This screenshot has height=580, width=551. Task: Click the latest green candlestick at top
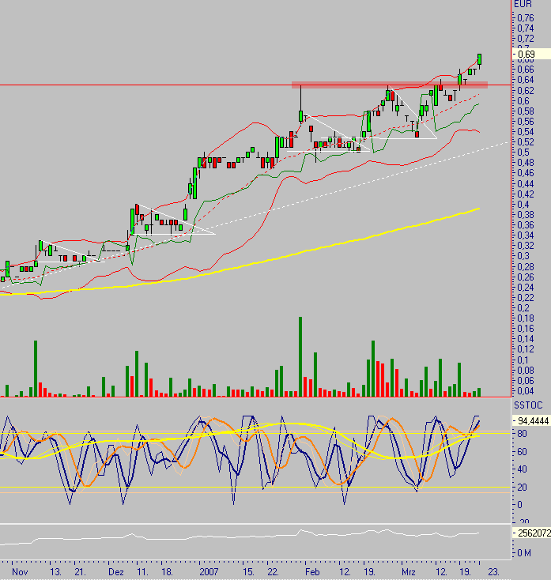click(480, 59)
